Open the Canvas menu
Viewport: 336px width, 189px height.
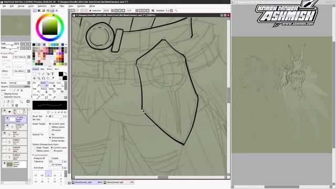(x=21, y=6)
